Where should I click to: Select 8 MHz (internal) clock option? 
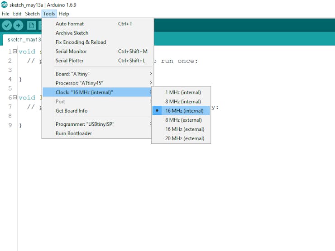tap(181, 101)
